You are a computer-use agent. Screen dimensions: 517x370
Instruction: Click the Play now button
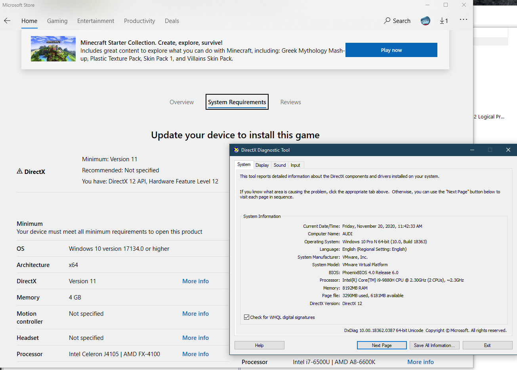(x=391, y=50)
